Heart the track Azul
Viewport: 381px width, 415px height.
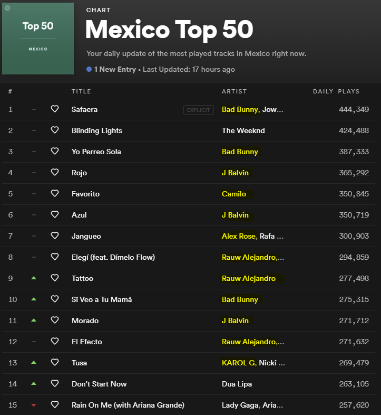55,214
